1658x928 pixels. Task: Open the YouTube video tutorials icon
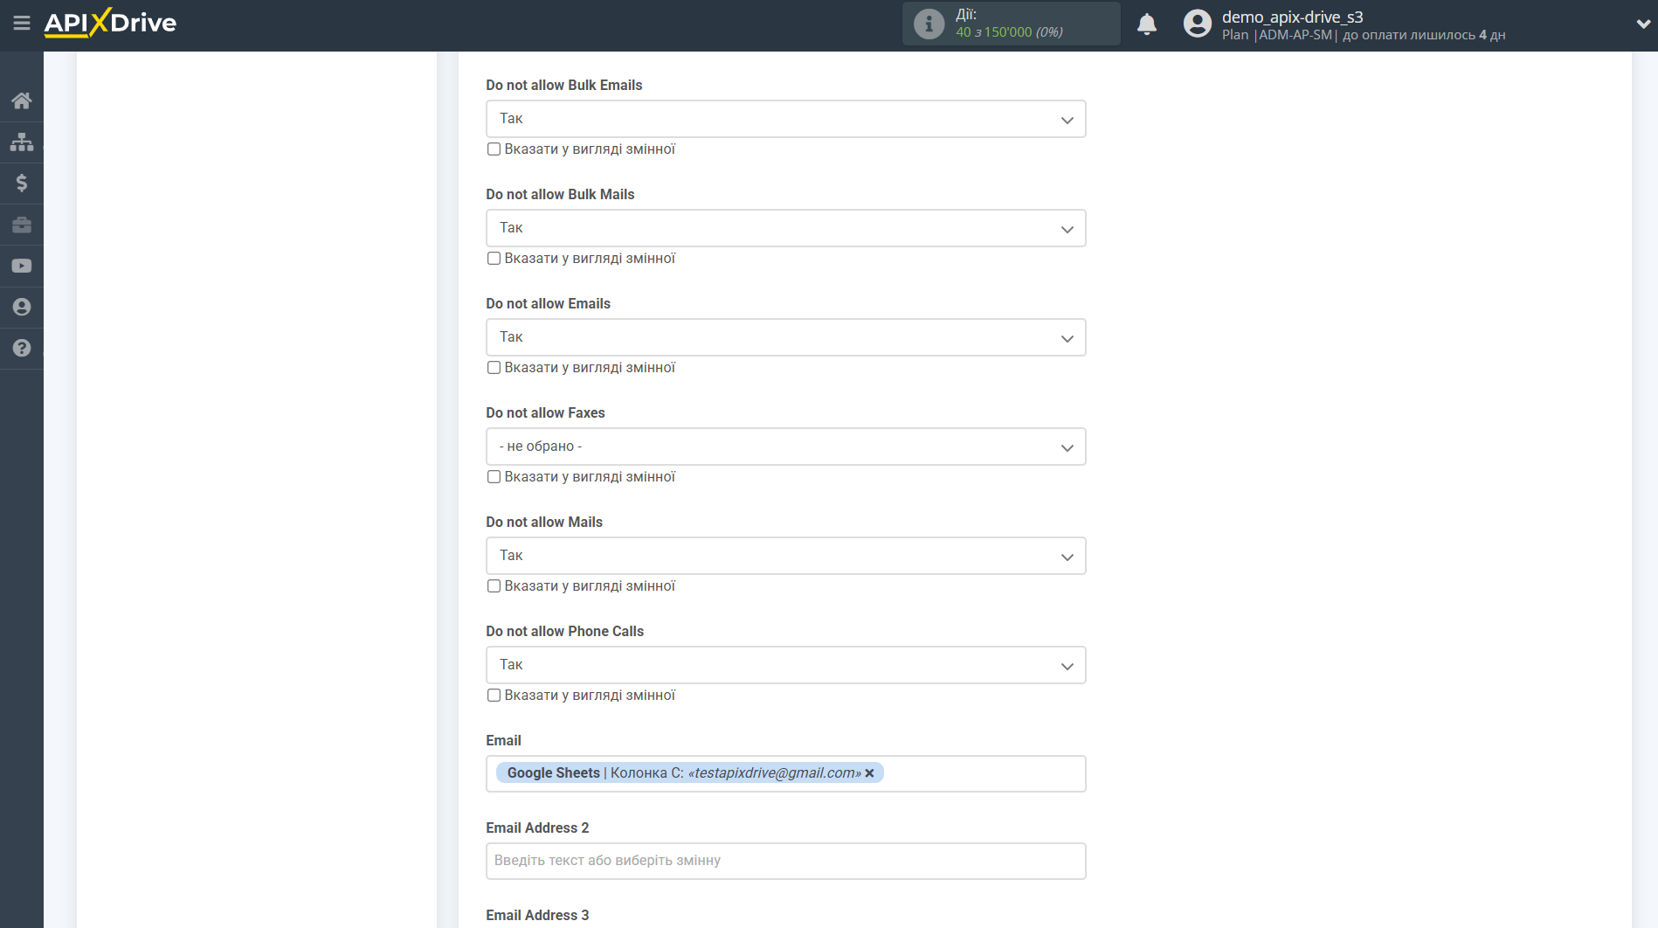pyautogui.click(x=22, y=266)
